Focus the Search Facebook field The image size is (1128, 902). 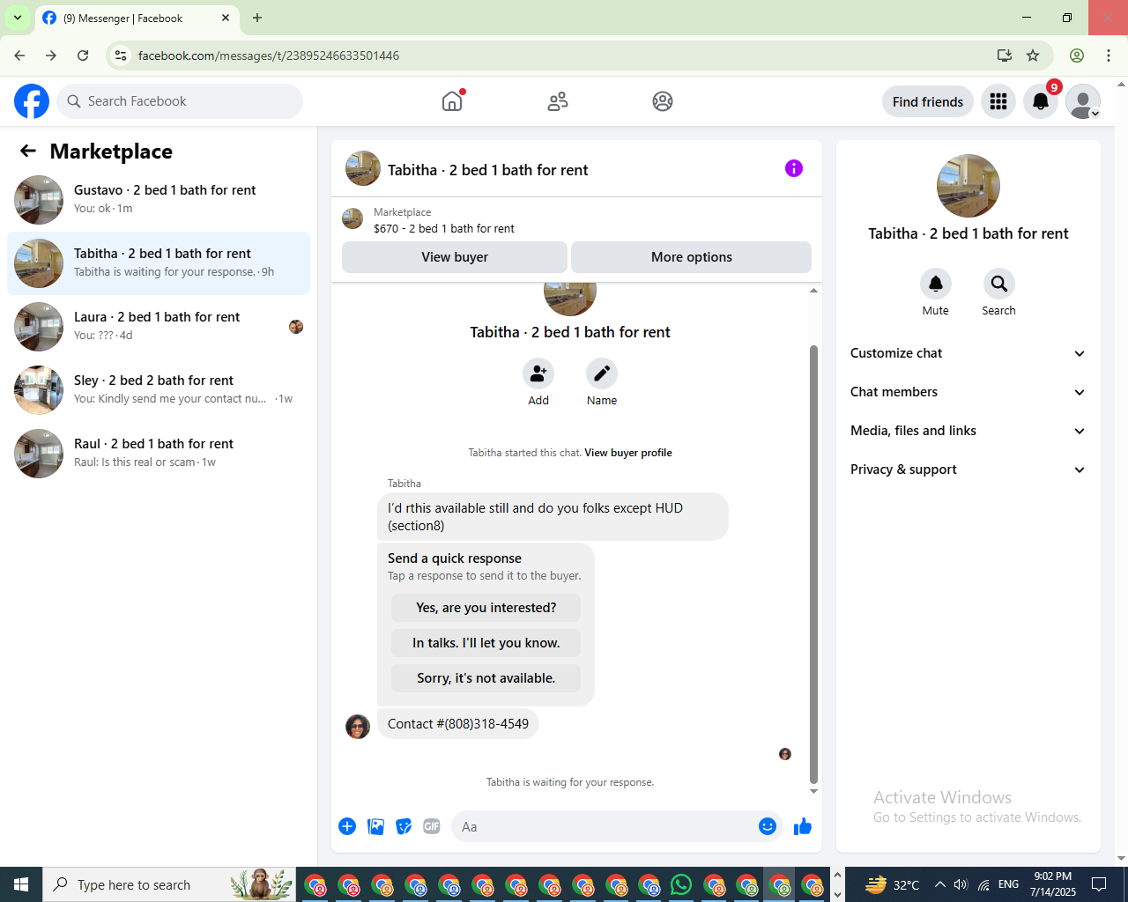pos(180,101)
